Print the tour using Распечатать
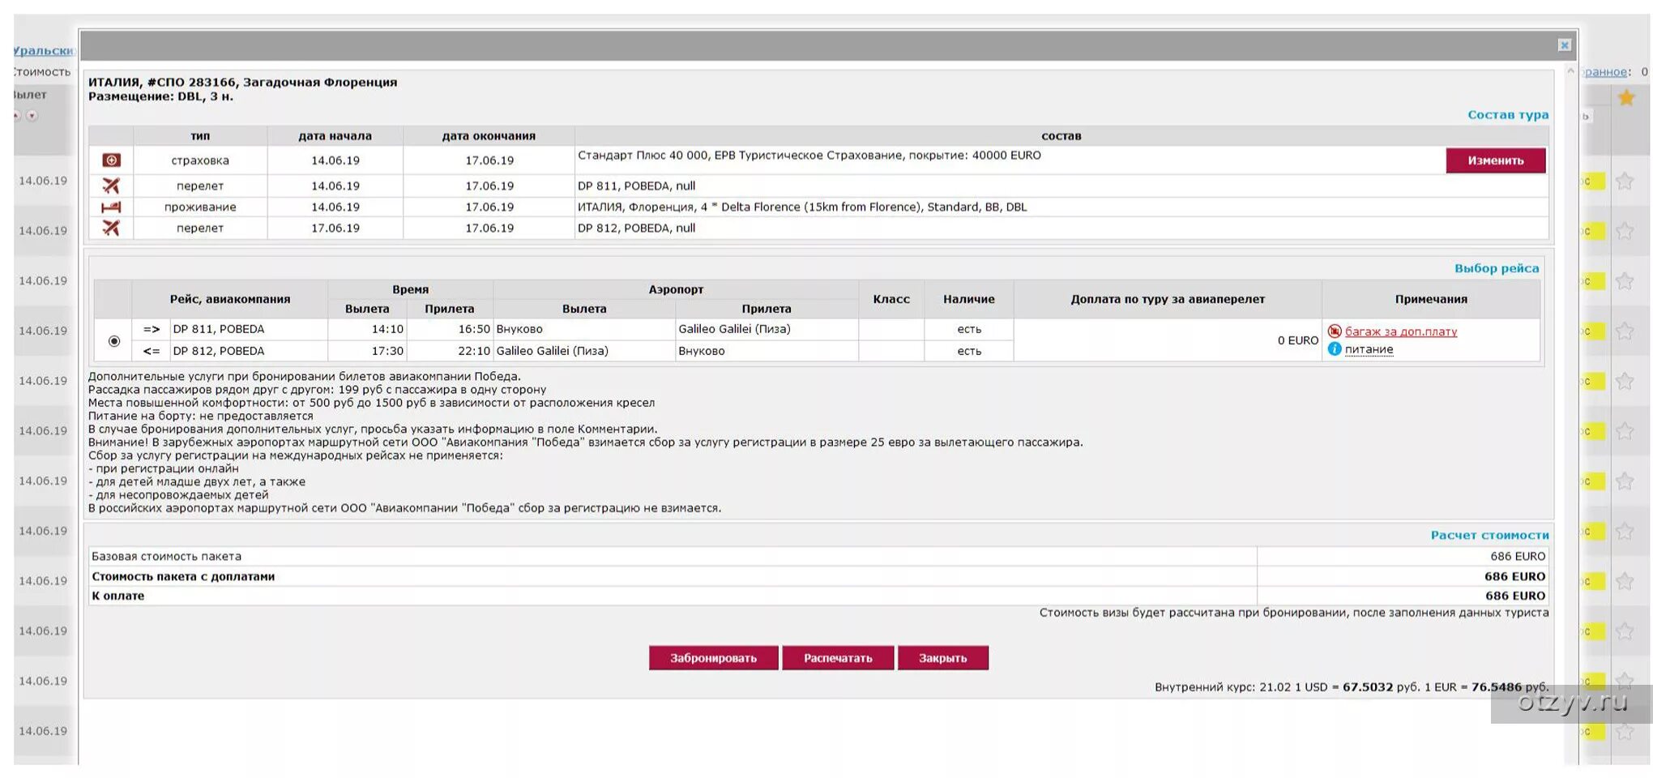 pos(838,658)
